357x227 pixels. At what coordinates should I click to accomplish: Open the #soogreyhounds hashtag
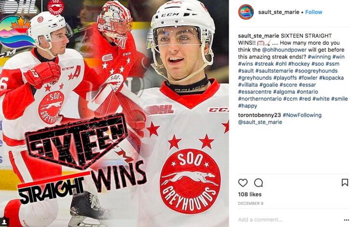(316, 71)
